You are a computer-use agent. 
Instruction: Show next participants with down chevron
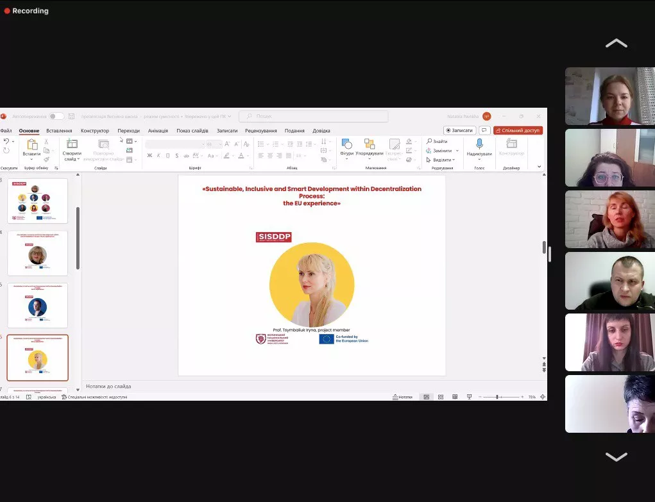(x=616, y=456)
